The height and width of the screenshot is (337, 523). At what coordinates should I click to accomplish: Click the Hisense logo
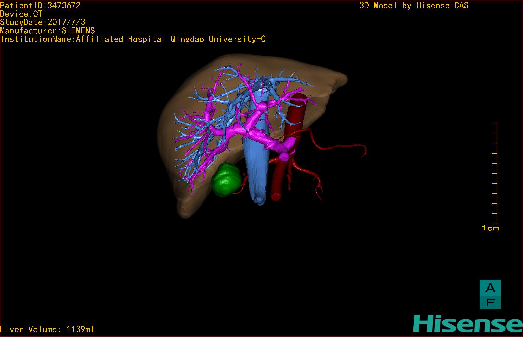tap(468, 324)
